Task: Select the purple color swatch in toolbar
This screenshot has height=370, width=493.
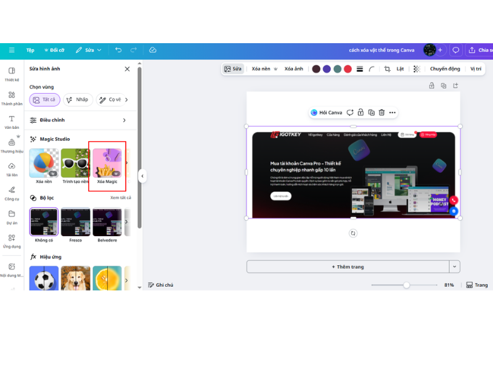Action: pyautogui.click(x=327, y=69)
